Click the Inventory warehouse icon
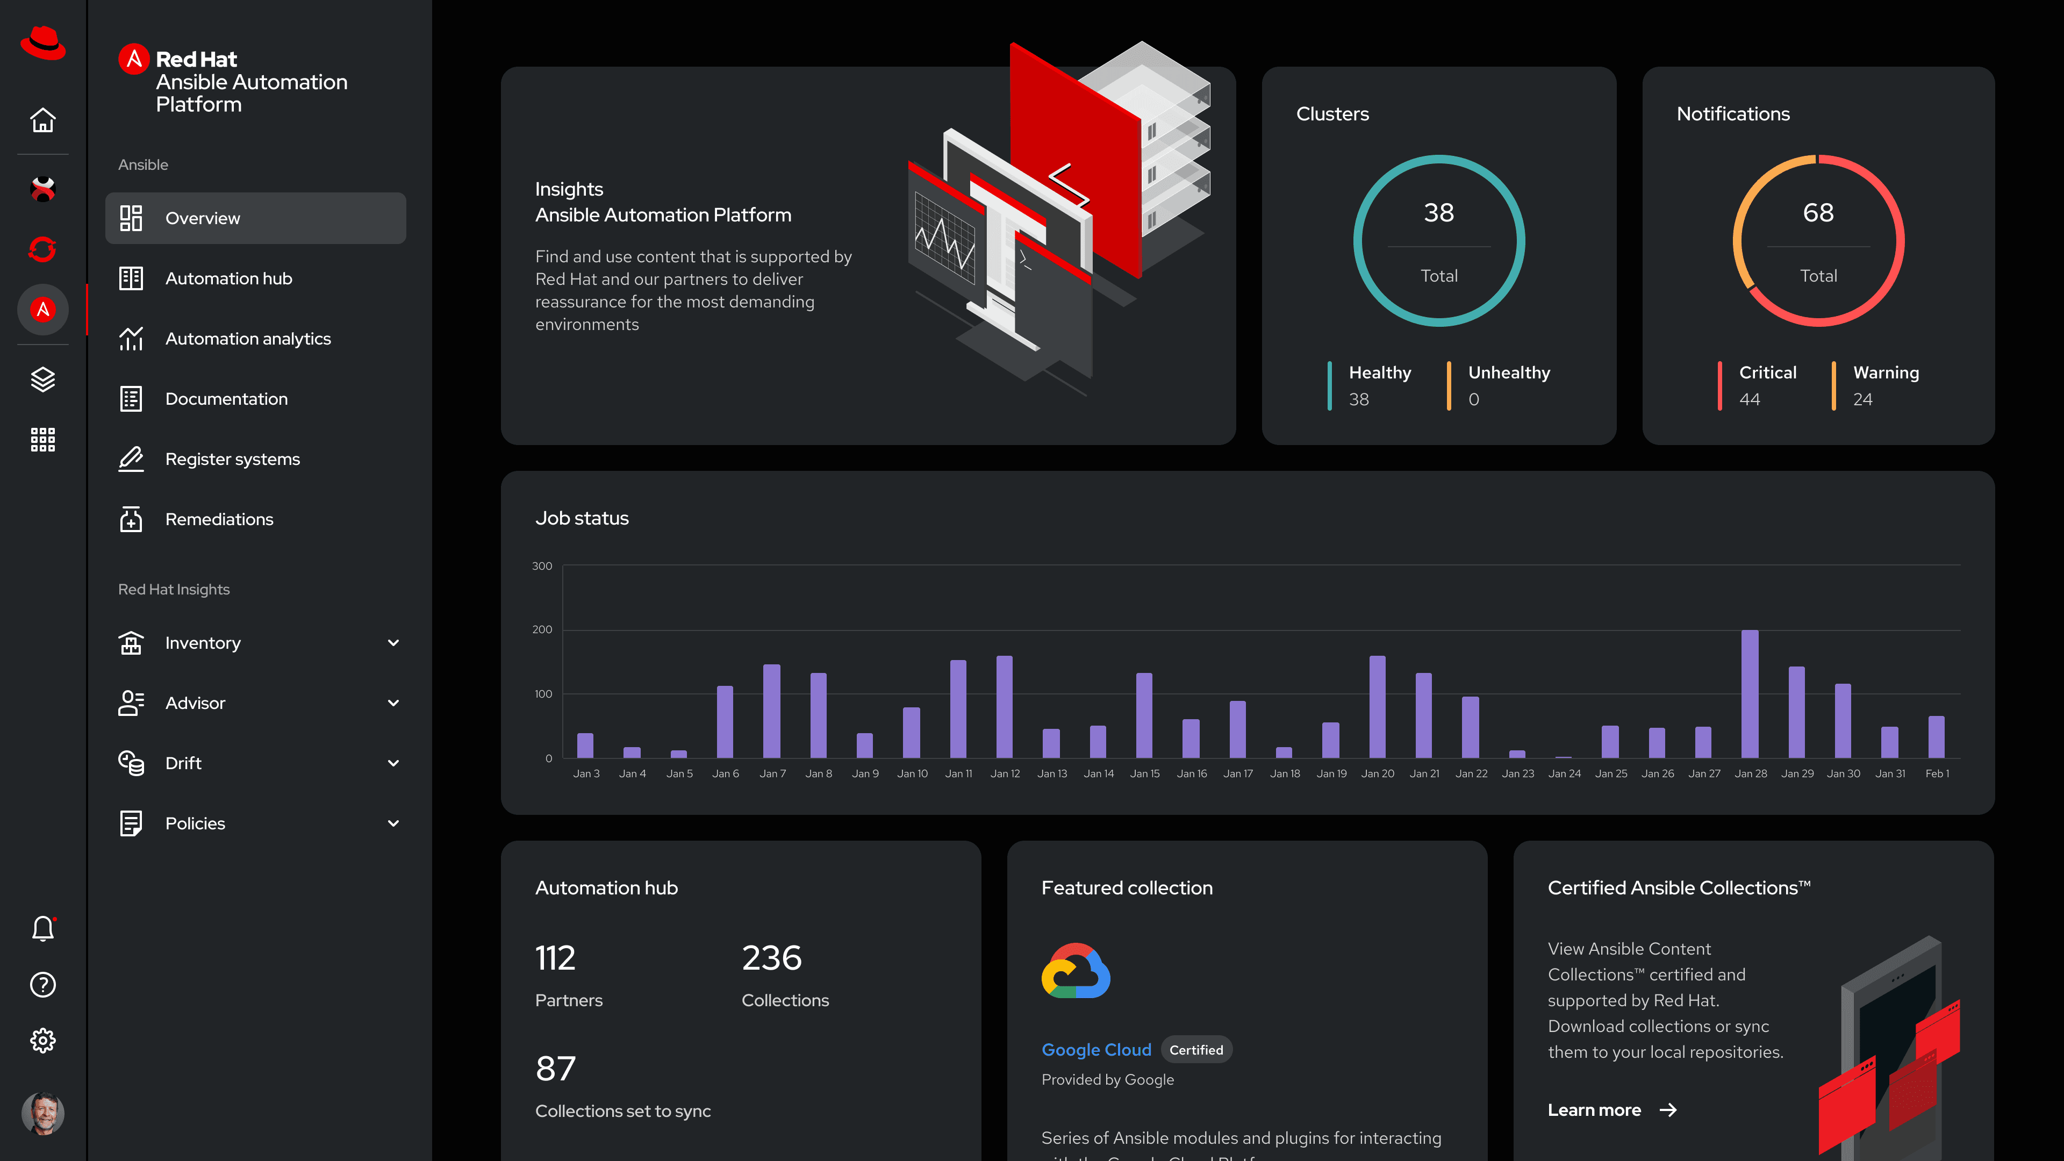The height and width of the screenshot is (1161, 2064). tap(131, 643)
